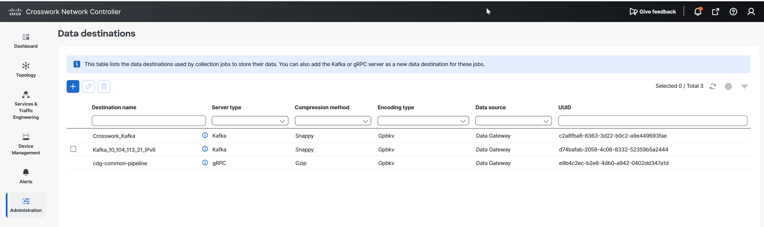The image size is (764, 227).
Task: Click the Crosswork Network Controller title
Action: 73,12
